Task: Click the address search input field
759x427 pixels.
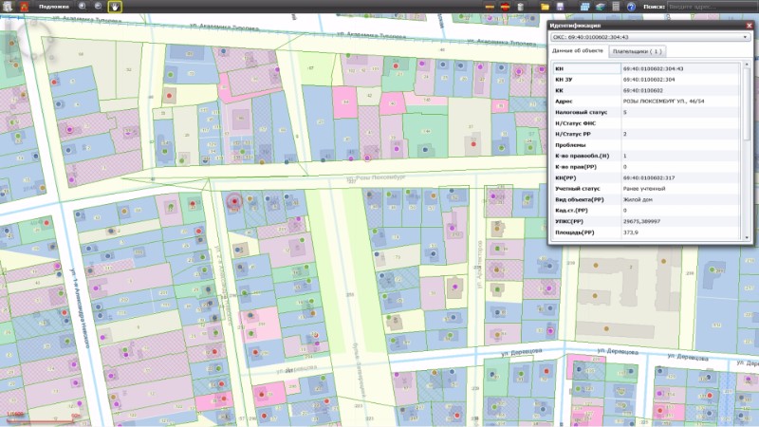Action: click(x=710, y=7)
